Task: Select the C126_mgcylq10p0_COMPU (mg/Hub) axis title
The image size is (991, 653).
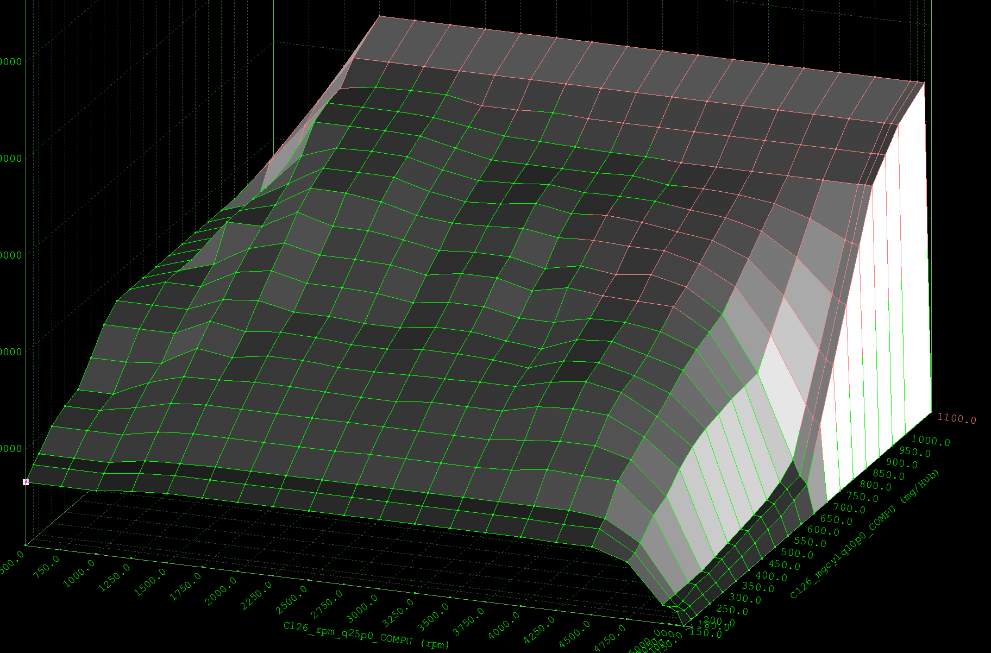Action: 864,535
